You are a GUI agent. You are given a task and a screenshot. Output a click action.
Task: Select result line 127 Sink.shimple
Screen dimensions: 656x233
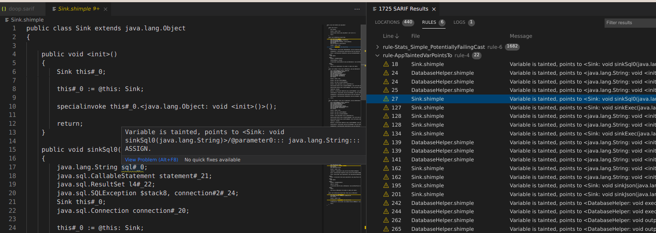click(x=511, y=108)
